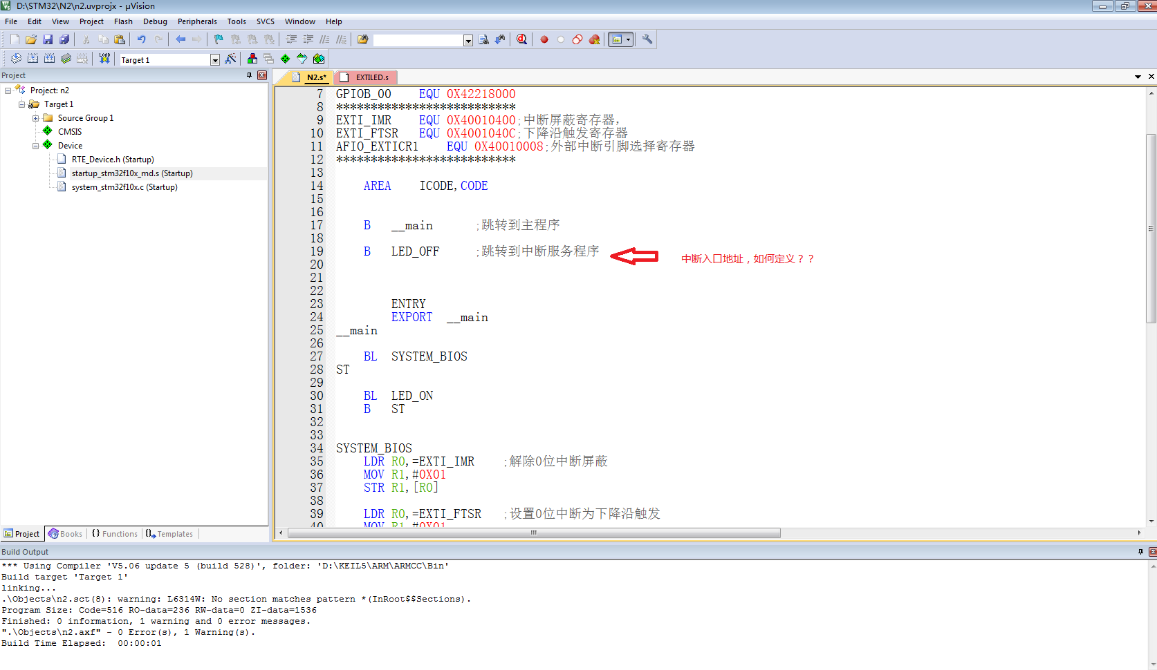Switch to Templates panel tab
Image resolution: width=1157 pixels, height=670 pixels.
tap(169, 534)
